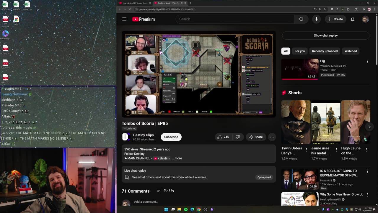Click the YouTube search field

click(235, 19)
